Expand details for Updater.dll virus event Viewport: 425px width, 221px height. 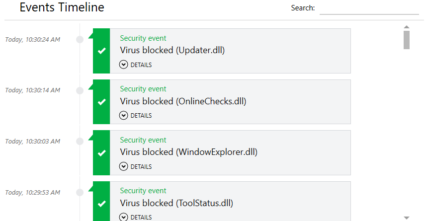(x=136, y=65)
